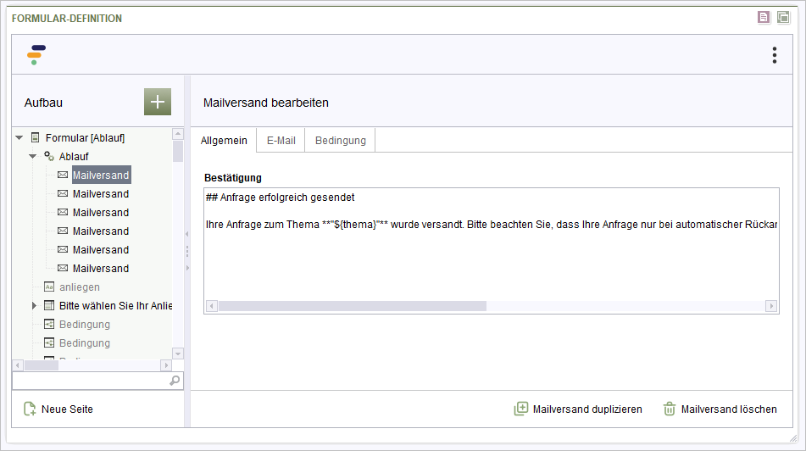
Task: Collapse the Formular [Ablauf] tree node
Action: coord(19,138)
